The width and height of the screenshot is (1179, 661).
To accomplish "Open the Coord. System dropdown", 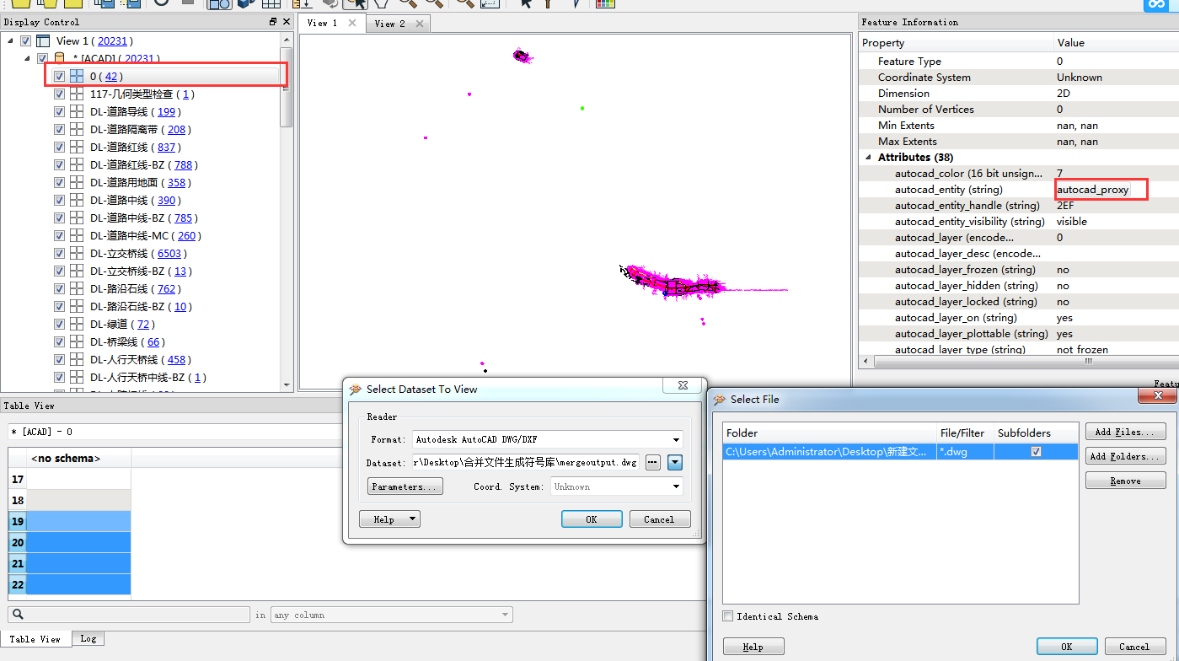I will (677, 486).
